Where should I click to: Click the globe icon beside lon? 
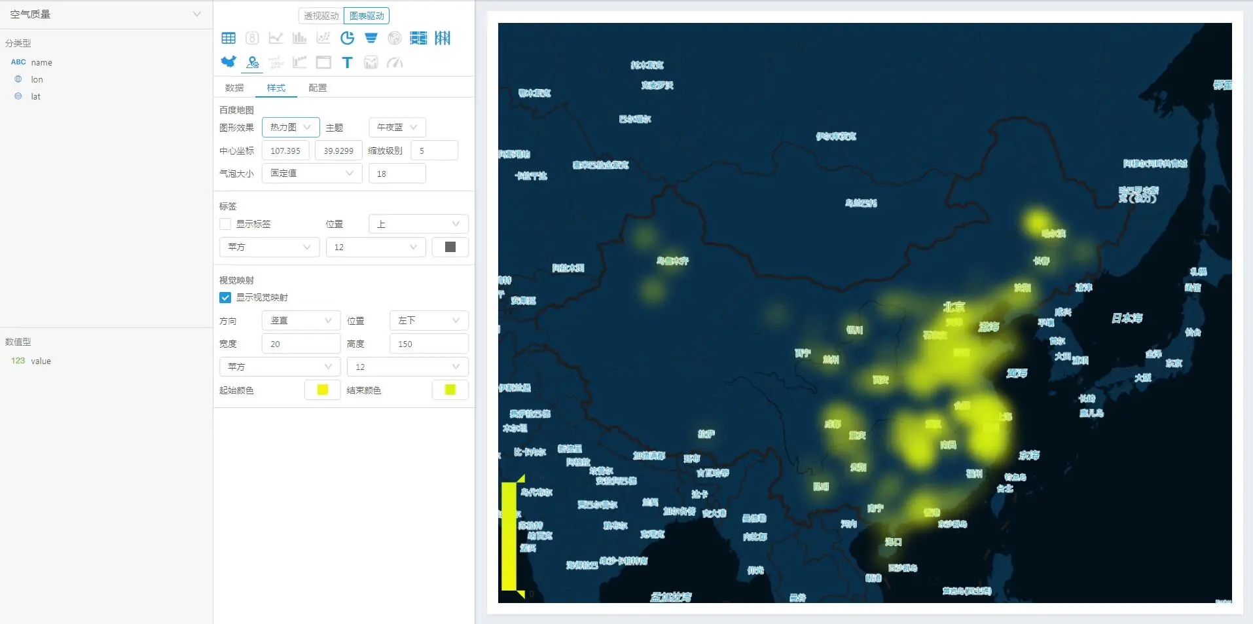coord(18,79)
